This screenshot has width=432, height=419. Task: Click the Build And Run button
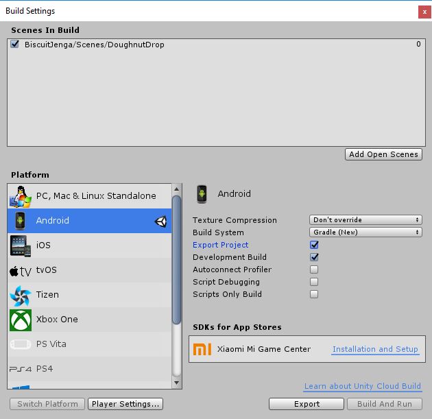click(385, 404)
